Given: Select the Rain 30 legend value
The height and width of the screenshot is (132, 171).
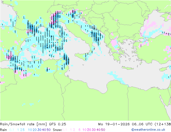Looking at the screenshot, I should click(39, 130).
